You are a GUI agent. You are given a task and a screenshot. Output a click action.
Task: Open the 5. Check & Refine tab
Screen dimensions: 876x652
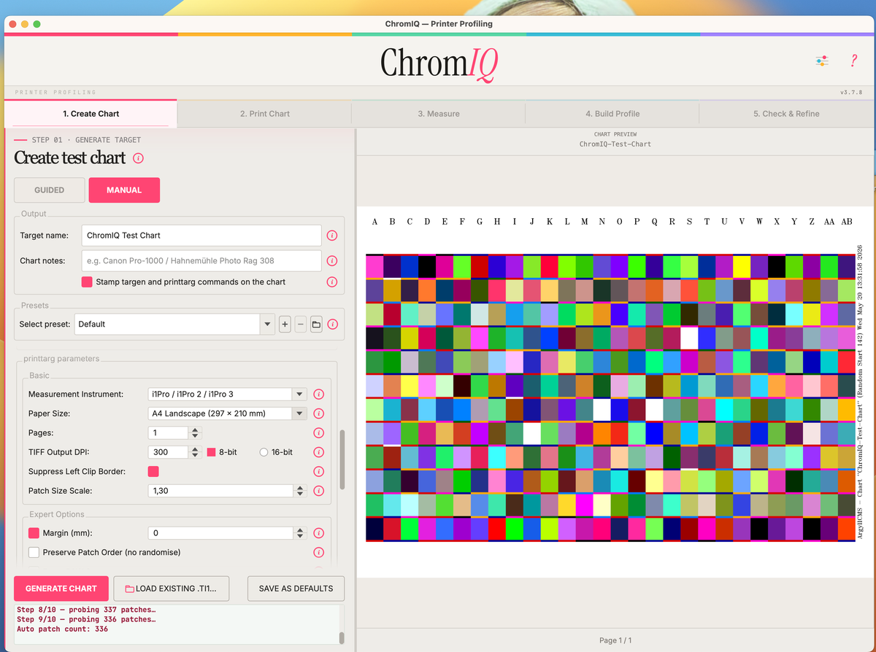pos(786,114)
